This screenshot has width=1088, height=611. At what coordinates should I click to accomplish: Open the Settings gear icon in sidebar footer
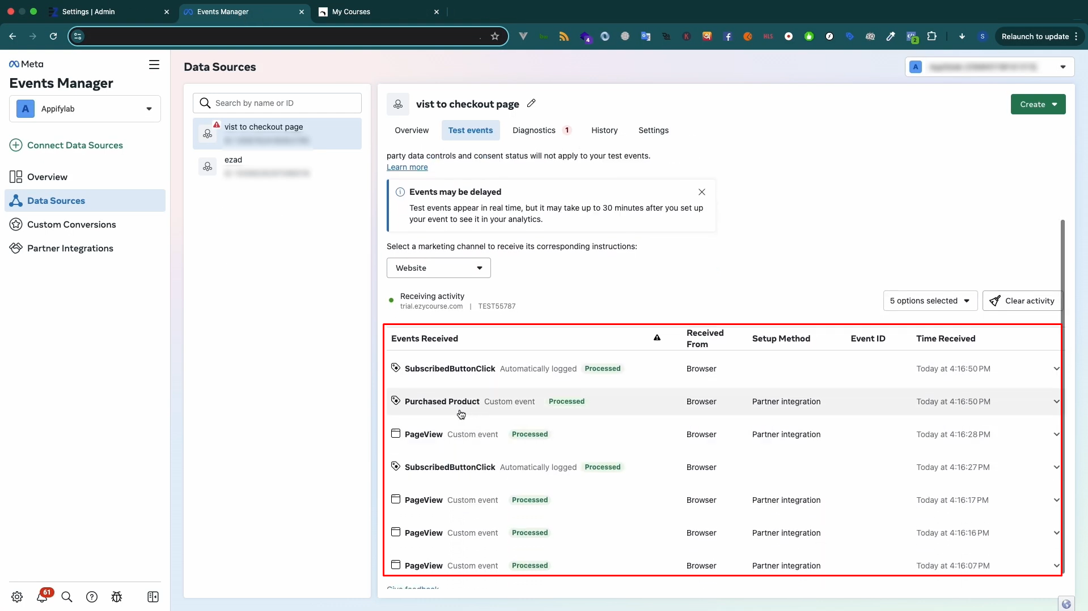[17, 597]
